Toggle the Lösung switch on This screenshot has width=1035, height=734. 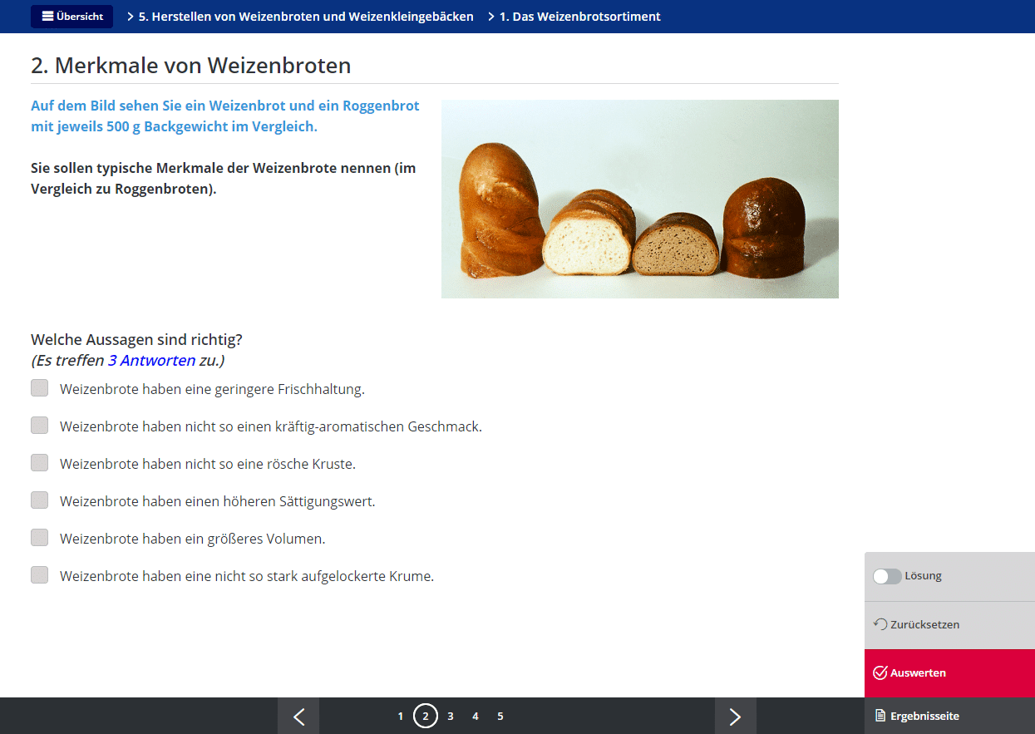pos(887,577)
